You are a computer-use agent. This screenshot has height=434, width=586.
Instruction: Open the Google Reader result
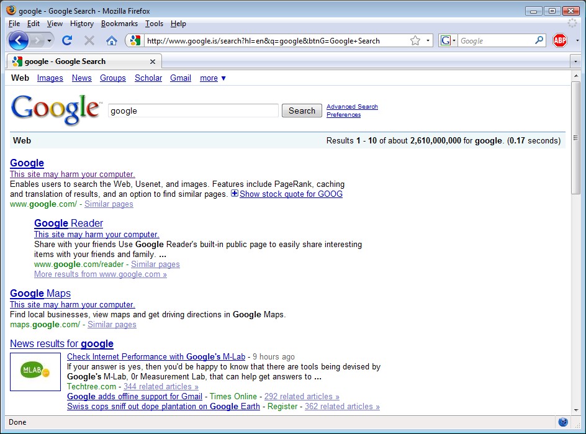point(68,223)
